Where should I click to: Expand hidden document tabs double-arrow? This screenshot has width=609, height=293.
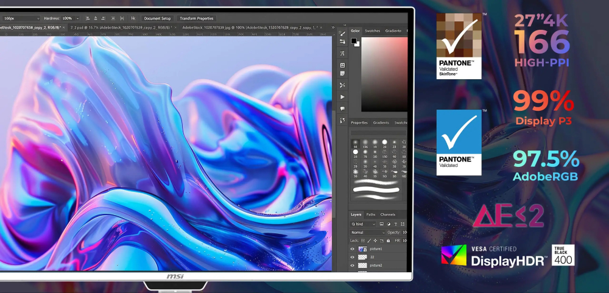(333, 27)
